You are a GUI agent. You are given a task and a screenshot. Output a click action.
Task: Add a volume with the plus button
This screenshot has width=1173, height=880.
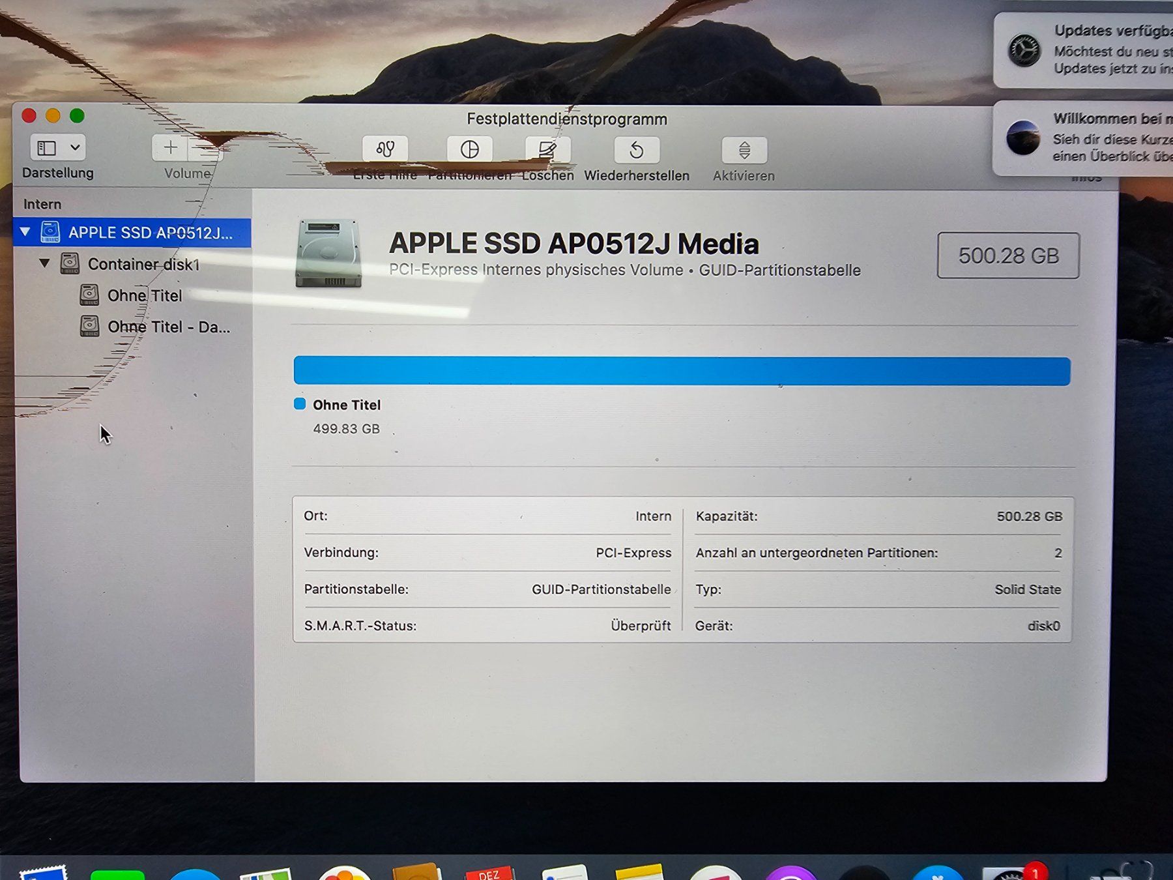click(170, 148)
